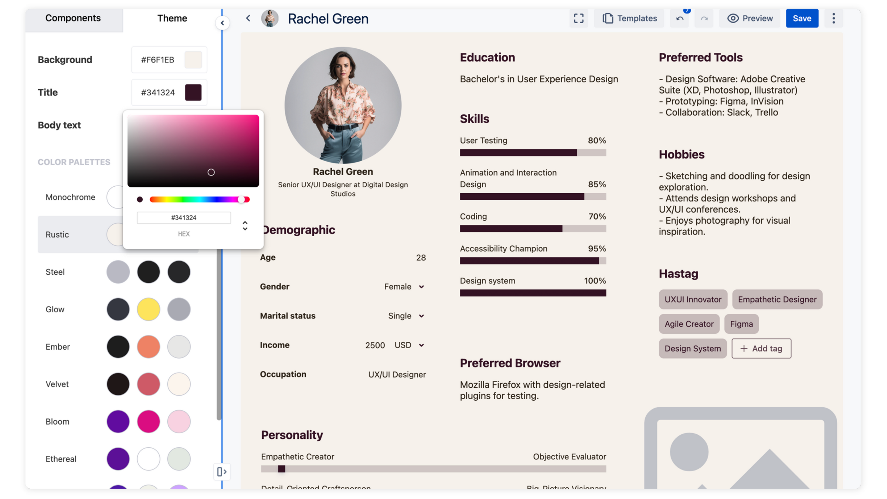The height and width of the screenshot is (499, 887).
Task: Switch to Components tab
Action: [x=73, y=18]
